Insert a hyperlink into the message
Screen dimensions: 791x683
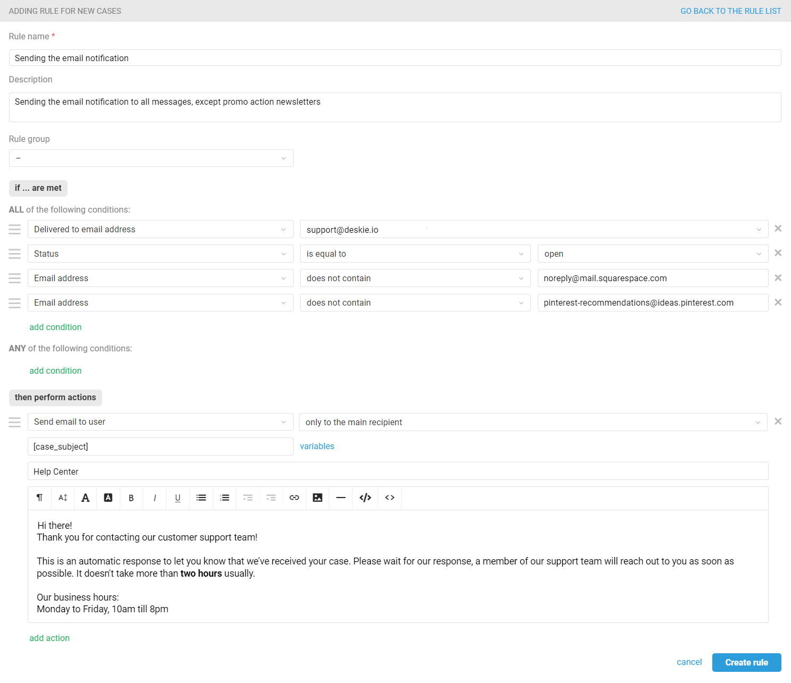coord(294,498)
